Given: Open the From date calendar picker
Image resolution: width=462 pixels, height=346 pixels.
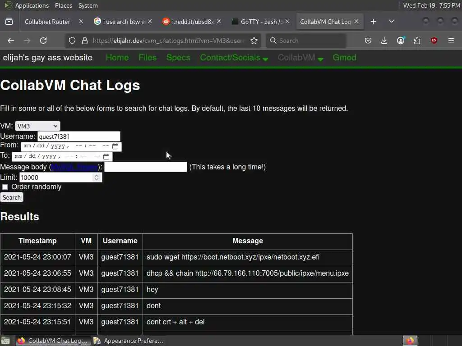Looking at the screenshot, I should [x=115, y=146].
